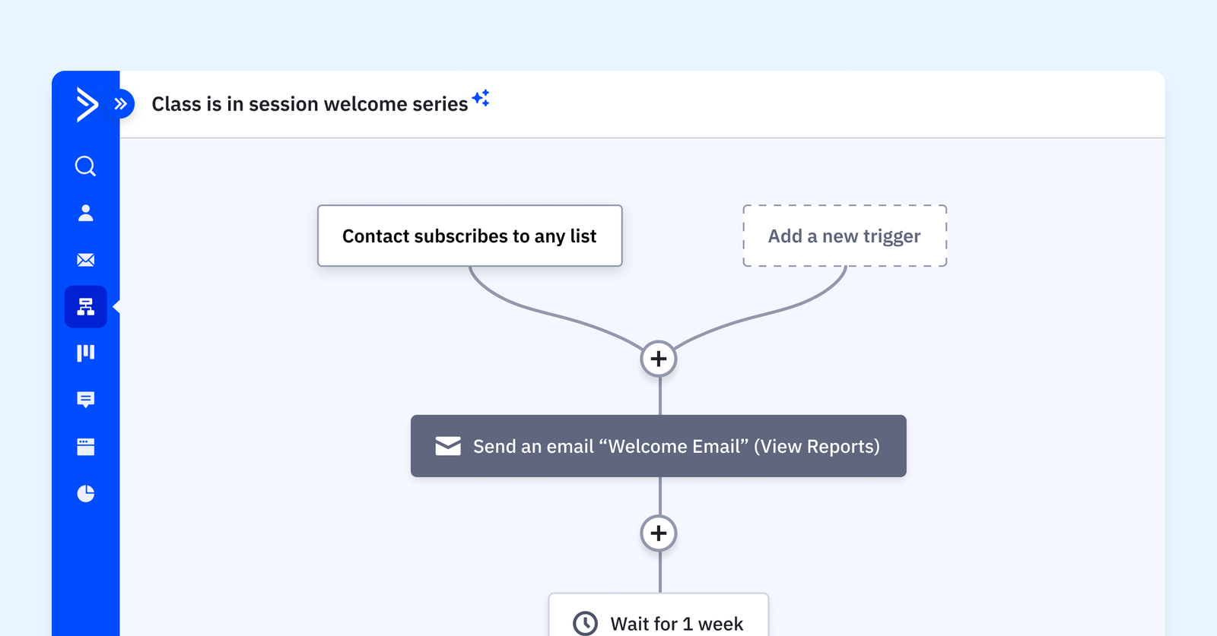Open the "Welcome Email" send action
Screen dimensions: 1217x636
pos(675,446)
